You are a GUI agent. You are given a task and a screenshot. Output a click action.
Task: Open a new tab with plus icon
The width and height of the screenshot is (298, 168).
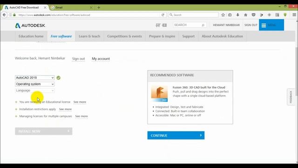(98, 7)
